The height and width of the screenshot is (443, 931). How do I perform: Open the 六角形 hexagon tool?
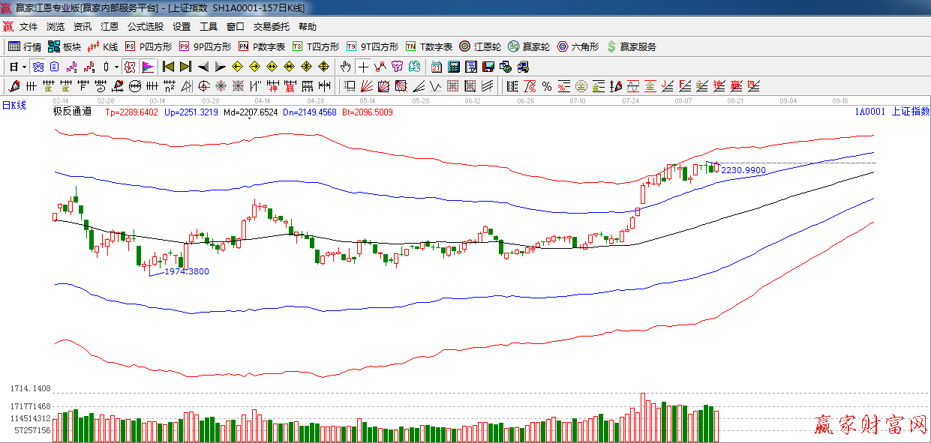(578, 46)
